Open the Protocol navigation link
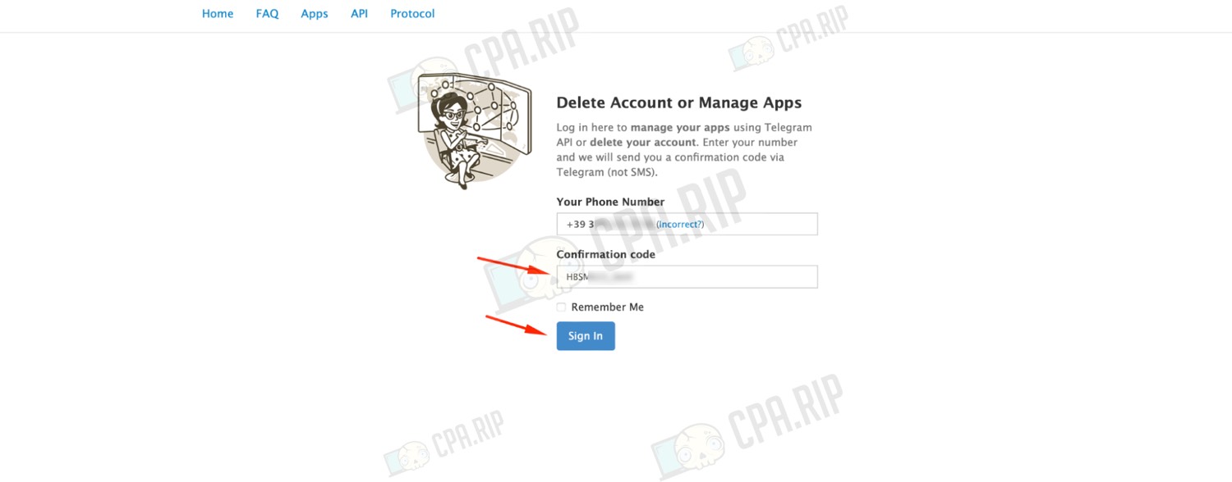Viewport: 1232px width, 482px height. click(412, 14)
